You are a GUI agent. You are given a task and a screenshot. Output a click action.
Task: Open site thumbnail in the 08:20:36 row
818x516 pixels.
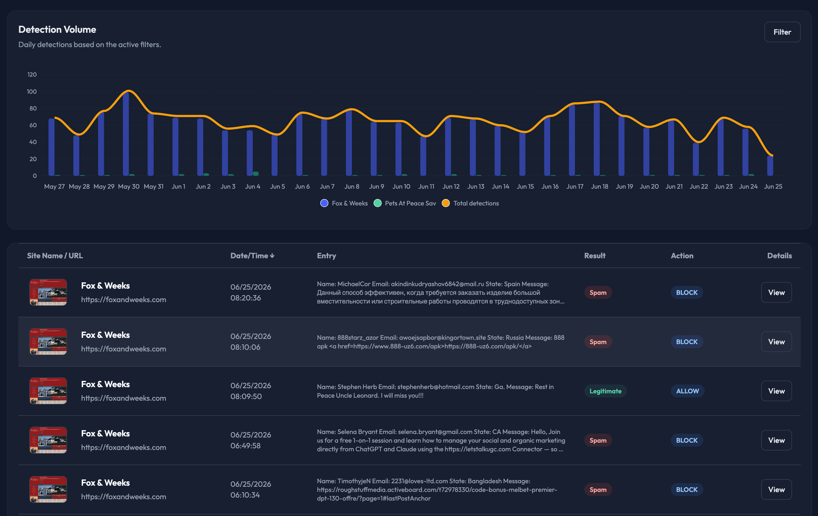48,292
